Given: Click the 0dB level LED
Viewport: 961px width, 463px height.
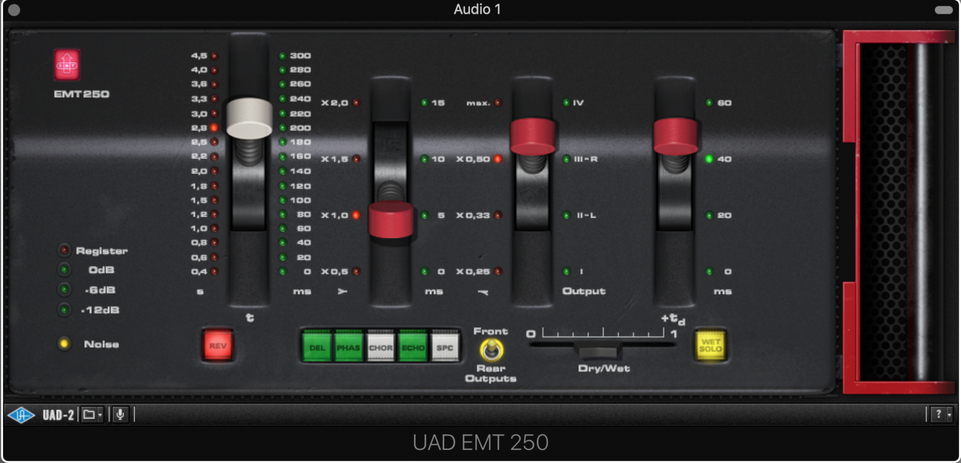Looking at the screenshot, I should point(64,270).
